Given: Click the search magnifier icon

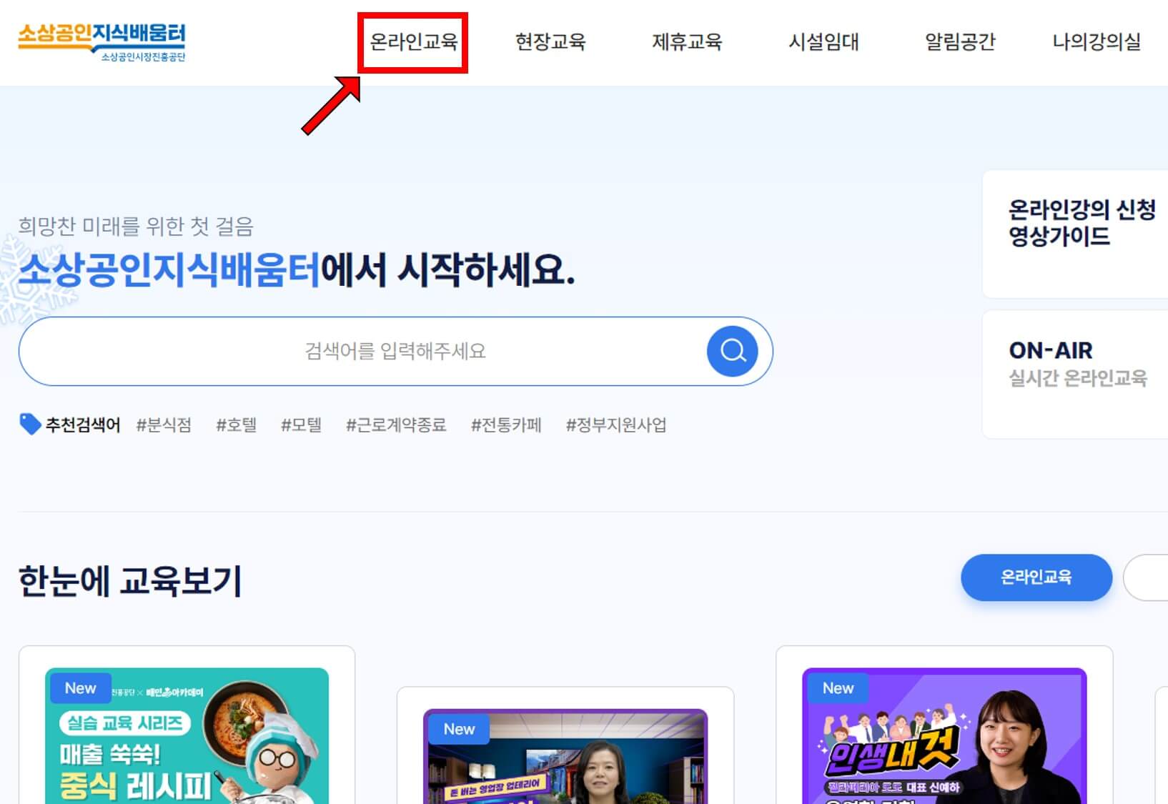Looking at the screenshot, I should 732,351.
